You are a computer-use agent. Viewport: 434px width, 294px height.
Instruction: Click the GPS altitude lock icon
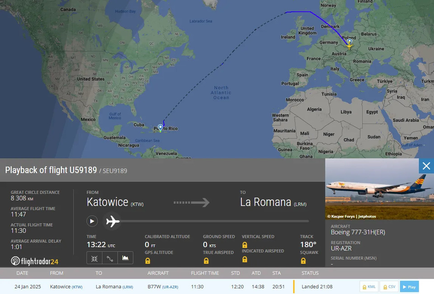[x=148, y=261]
